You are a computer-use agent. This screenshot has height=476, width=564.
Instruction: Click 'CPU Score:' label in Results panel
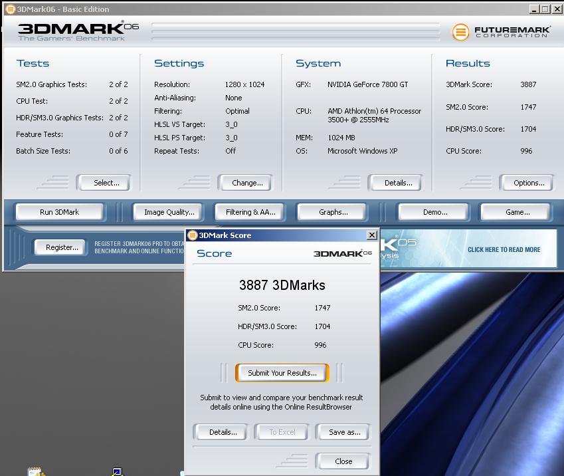[463, 151]
